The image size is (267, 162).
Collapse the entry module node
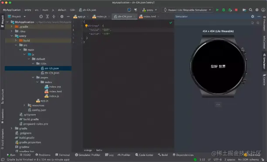point(11,36)
